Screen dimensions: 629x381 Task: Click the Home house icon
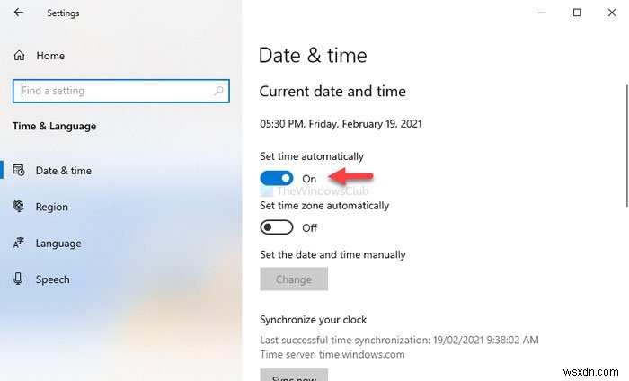(19, 56)
